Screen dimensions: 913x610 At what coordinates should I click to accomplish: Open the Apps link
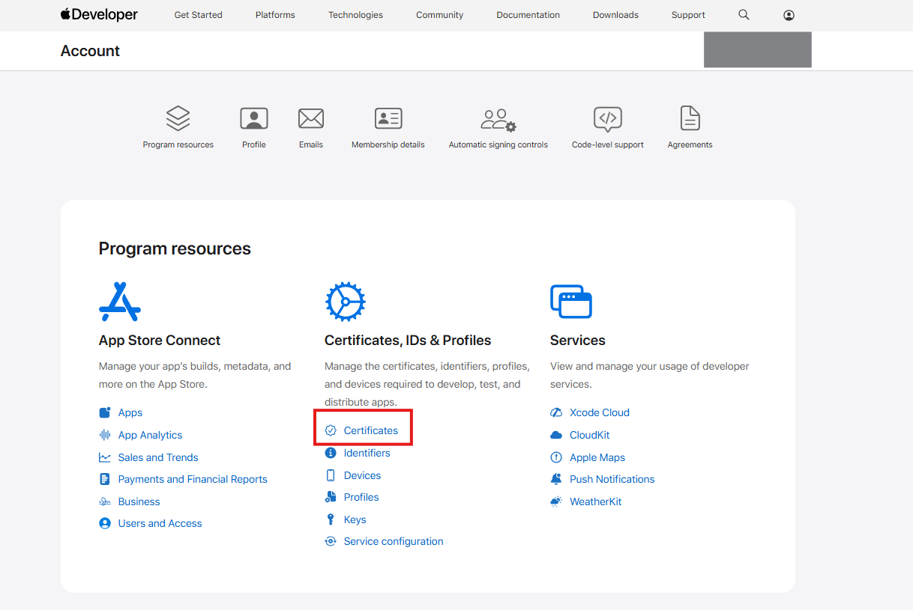[130, 413]
